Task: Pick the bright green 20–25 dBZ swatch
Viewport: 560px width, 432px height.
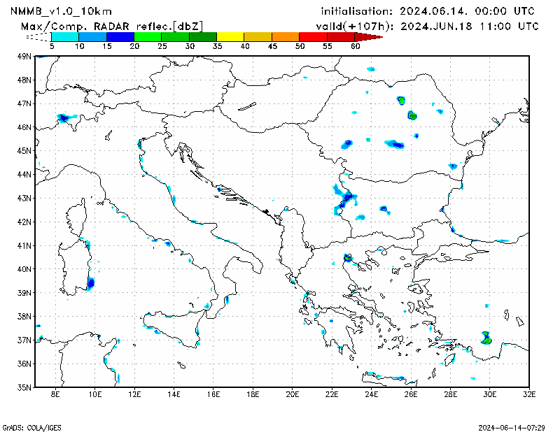Action: point(148,36)
